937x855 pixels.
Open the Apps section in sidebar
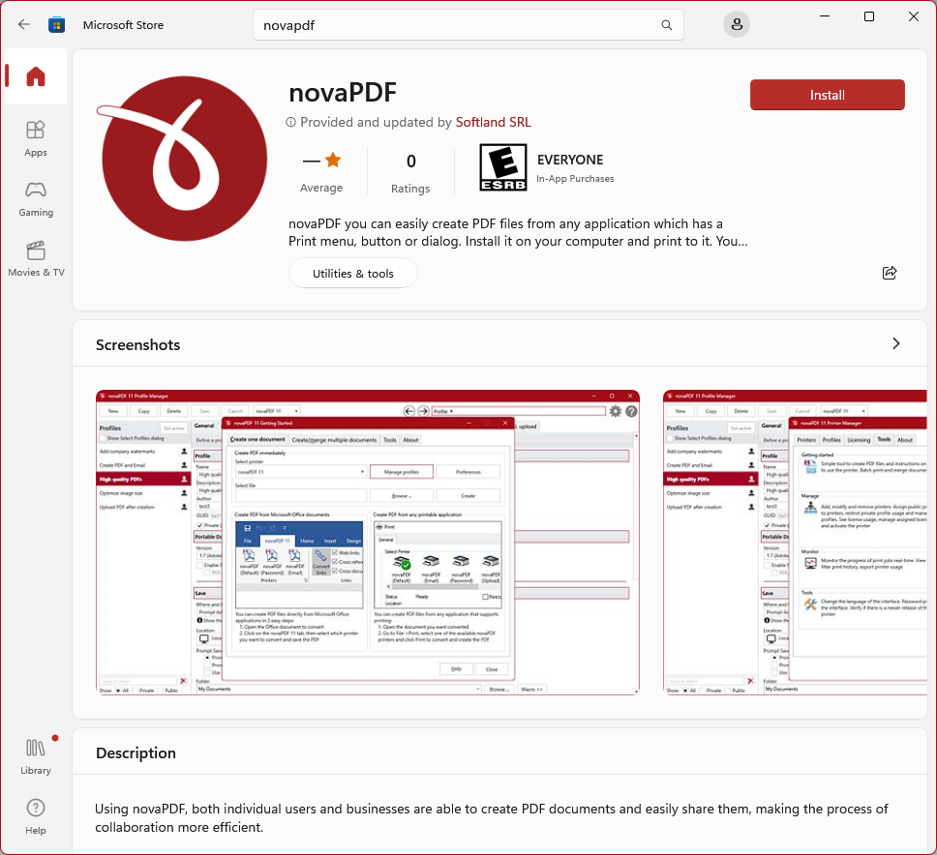(35, 138)
